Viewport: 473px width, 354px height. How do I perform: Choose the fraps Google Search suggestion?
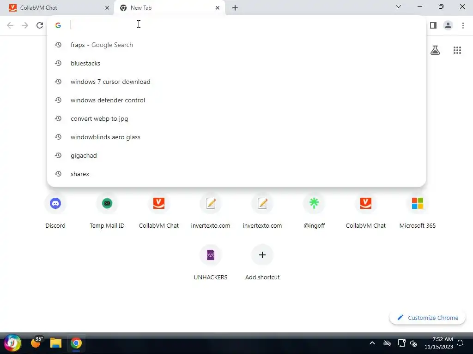[x=236, y=45]
